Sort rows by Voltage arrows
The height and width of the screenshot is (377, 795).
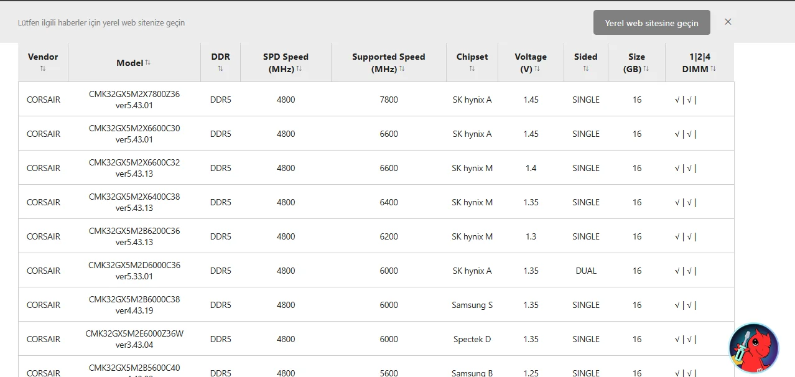[537, 69]
